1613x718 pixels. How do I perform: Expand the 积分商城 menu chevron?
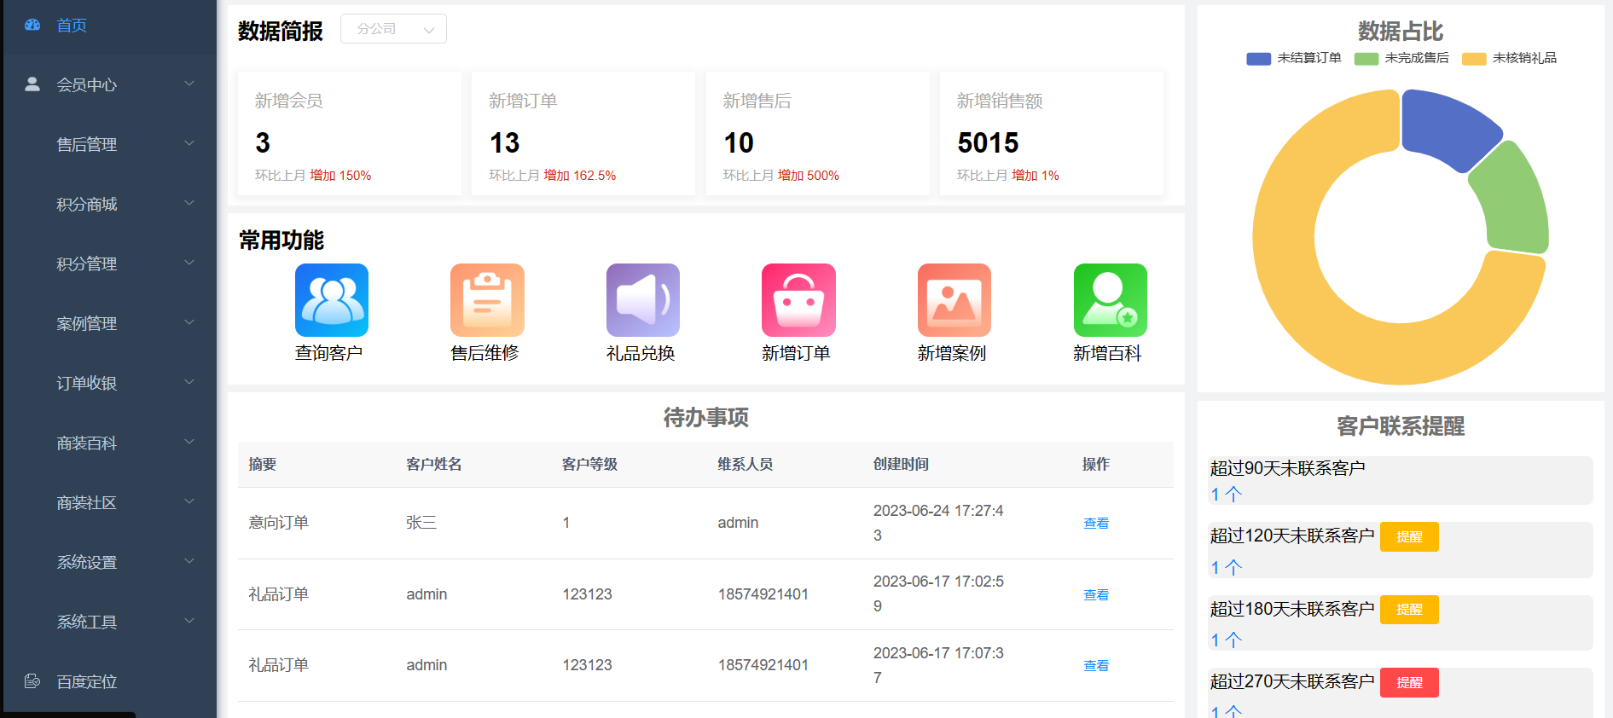coord(189,203)
